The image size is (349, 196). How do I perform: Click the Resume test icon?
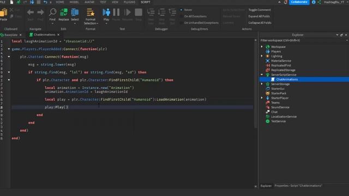click(x=127, y=12)
